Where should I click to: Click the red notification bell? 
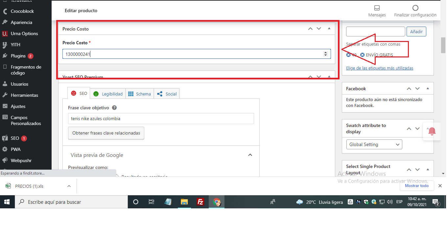coord(432,132)
